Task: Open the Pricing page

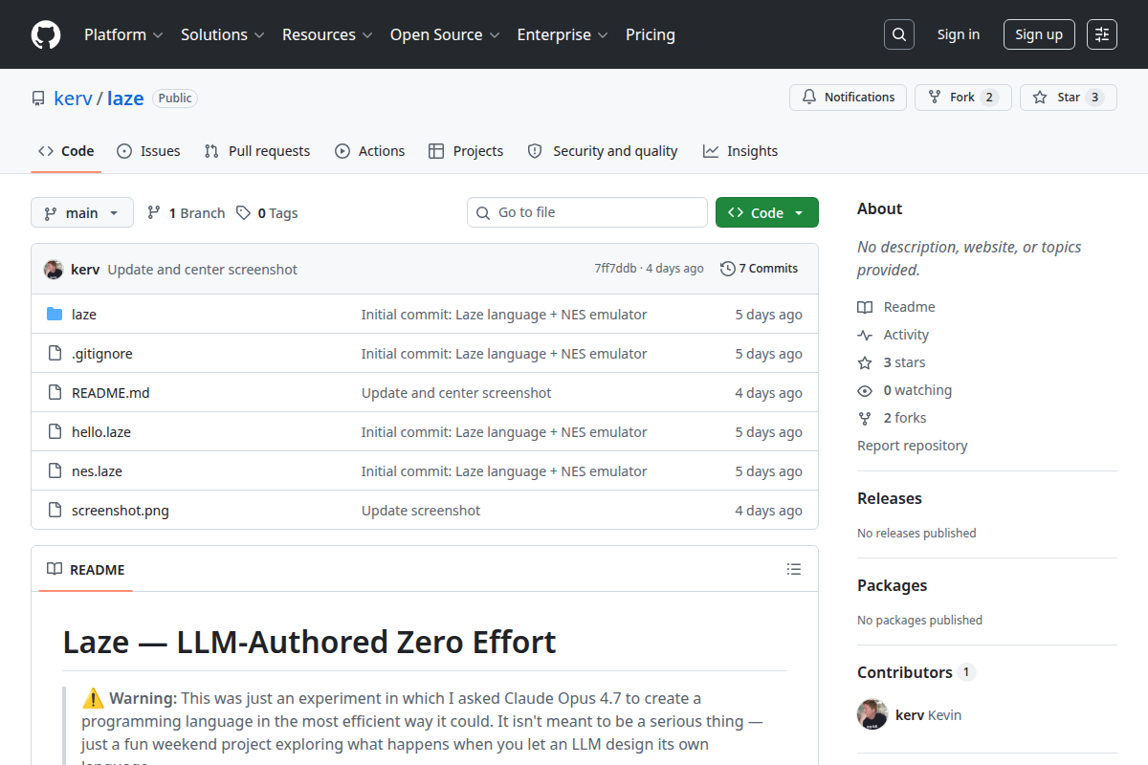Action: click(x=651, y=34)
